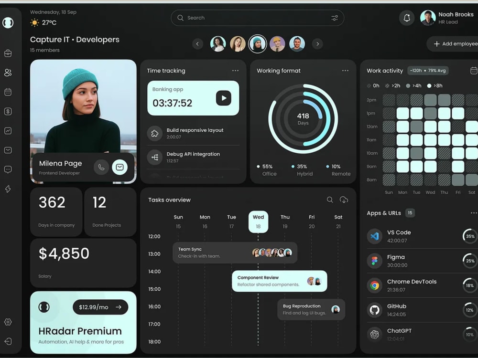Viewport: 478px width, 358px height.
Task: Click the logout icon in sidebar
Action: [x=8, y=341]
